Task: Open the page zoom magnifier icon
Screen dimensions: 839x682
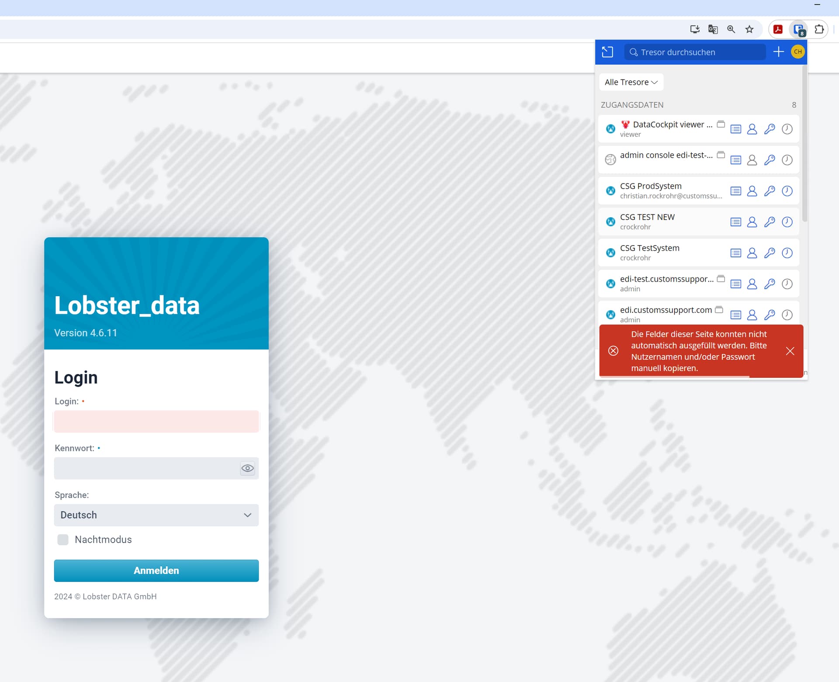Action: (731, 30)
